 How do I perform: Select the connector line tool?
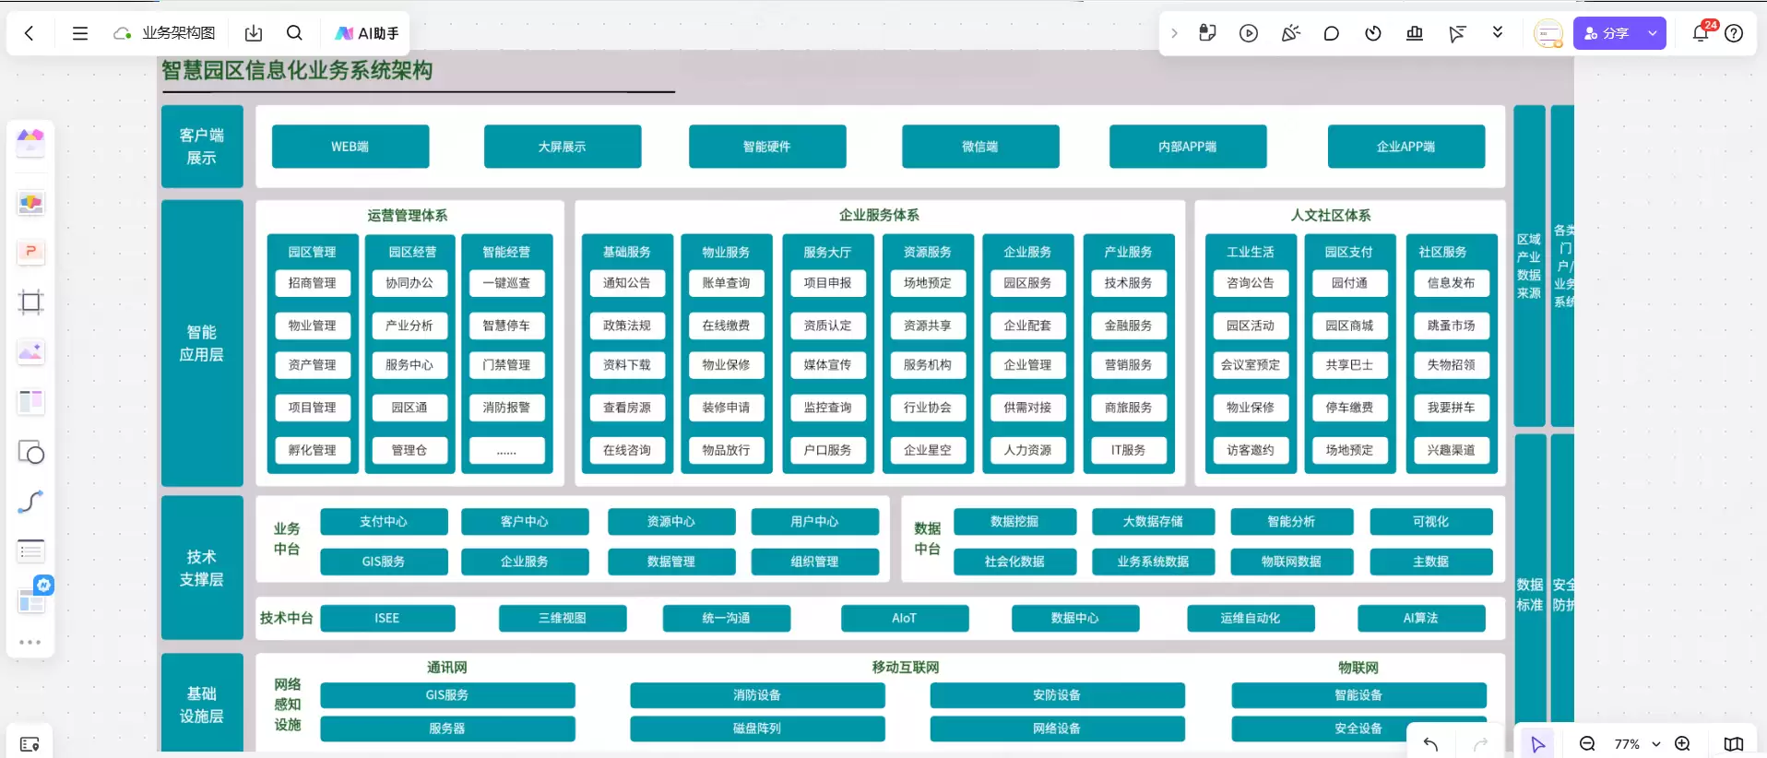pyautogui.click(x=30, y=502)
